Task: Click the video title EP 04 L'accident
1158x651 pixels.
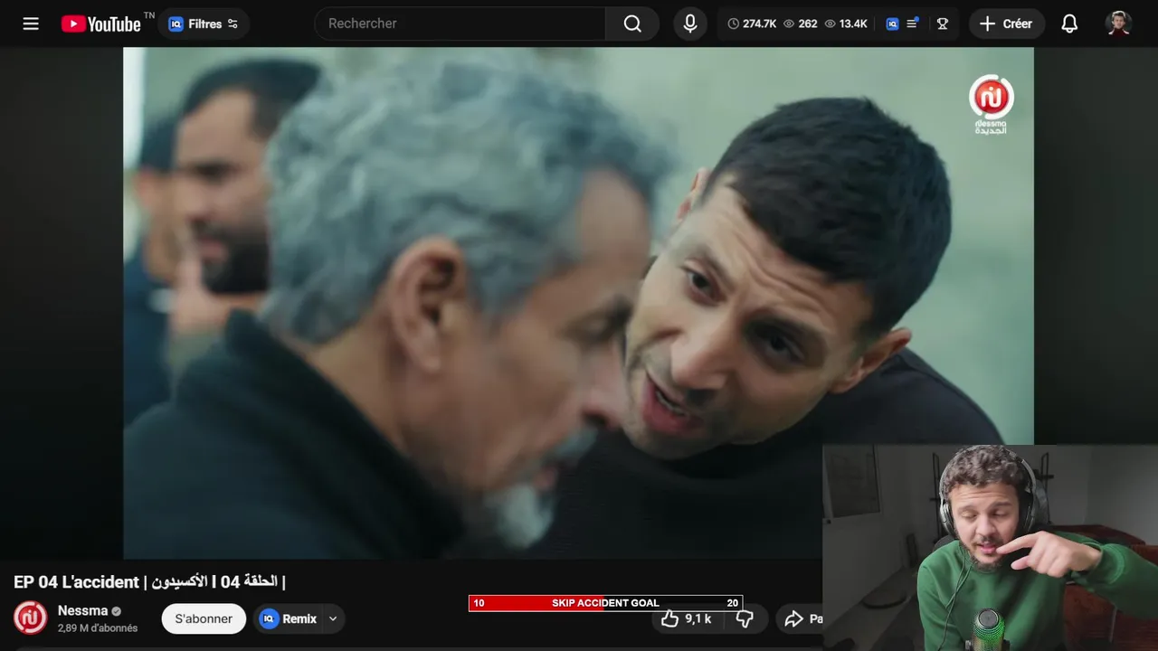Action: 149,581
